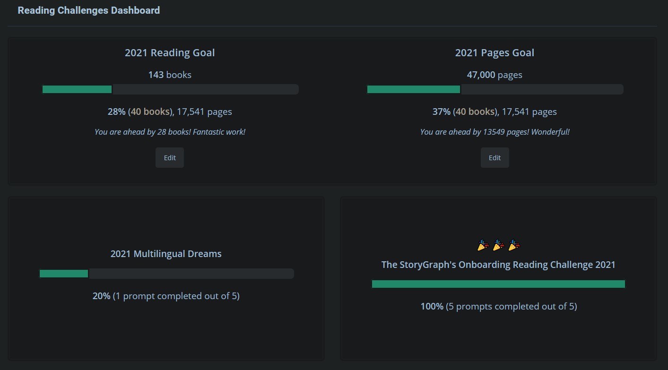Click the first party popper emoji

[483, 245]
